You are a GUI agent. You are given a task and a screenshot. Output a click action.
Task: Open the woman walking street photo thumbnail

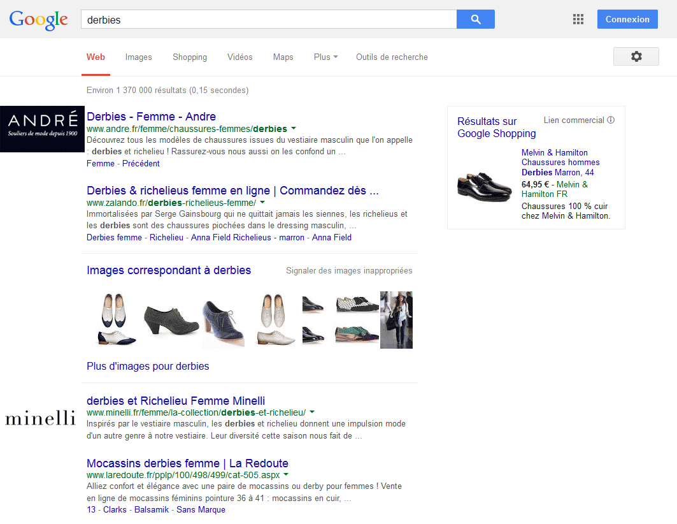396,319
